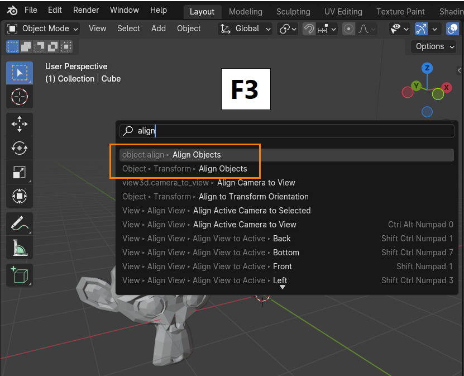Viewport: 464px width, 376px height.
Task: Select the Transform tool
Action: click(20, 196)
